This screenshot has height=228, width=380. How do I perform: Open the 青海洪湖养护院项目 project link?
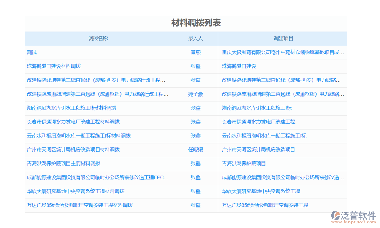244,163
